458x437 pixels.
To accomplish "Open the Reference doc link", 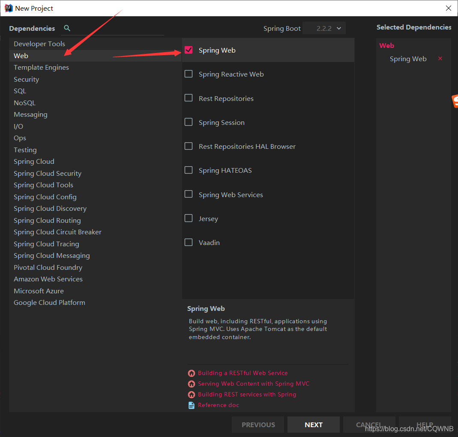I will point(219,405).
